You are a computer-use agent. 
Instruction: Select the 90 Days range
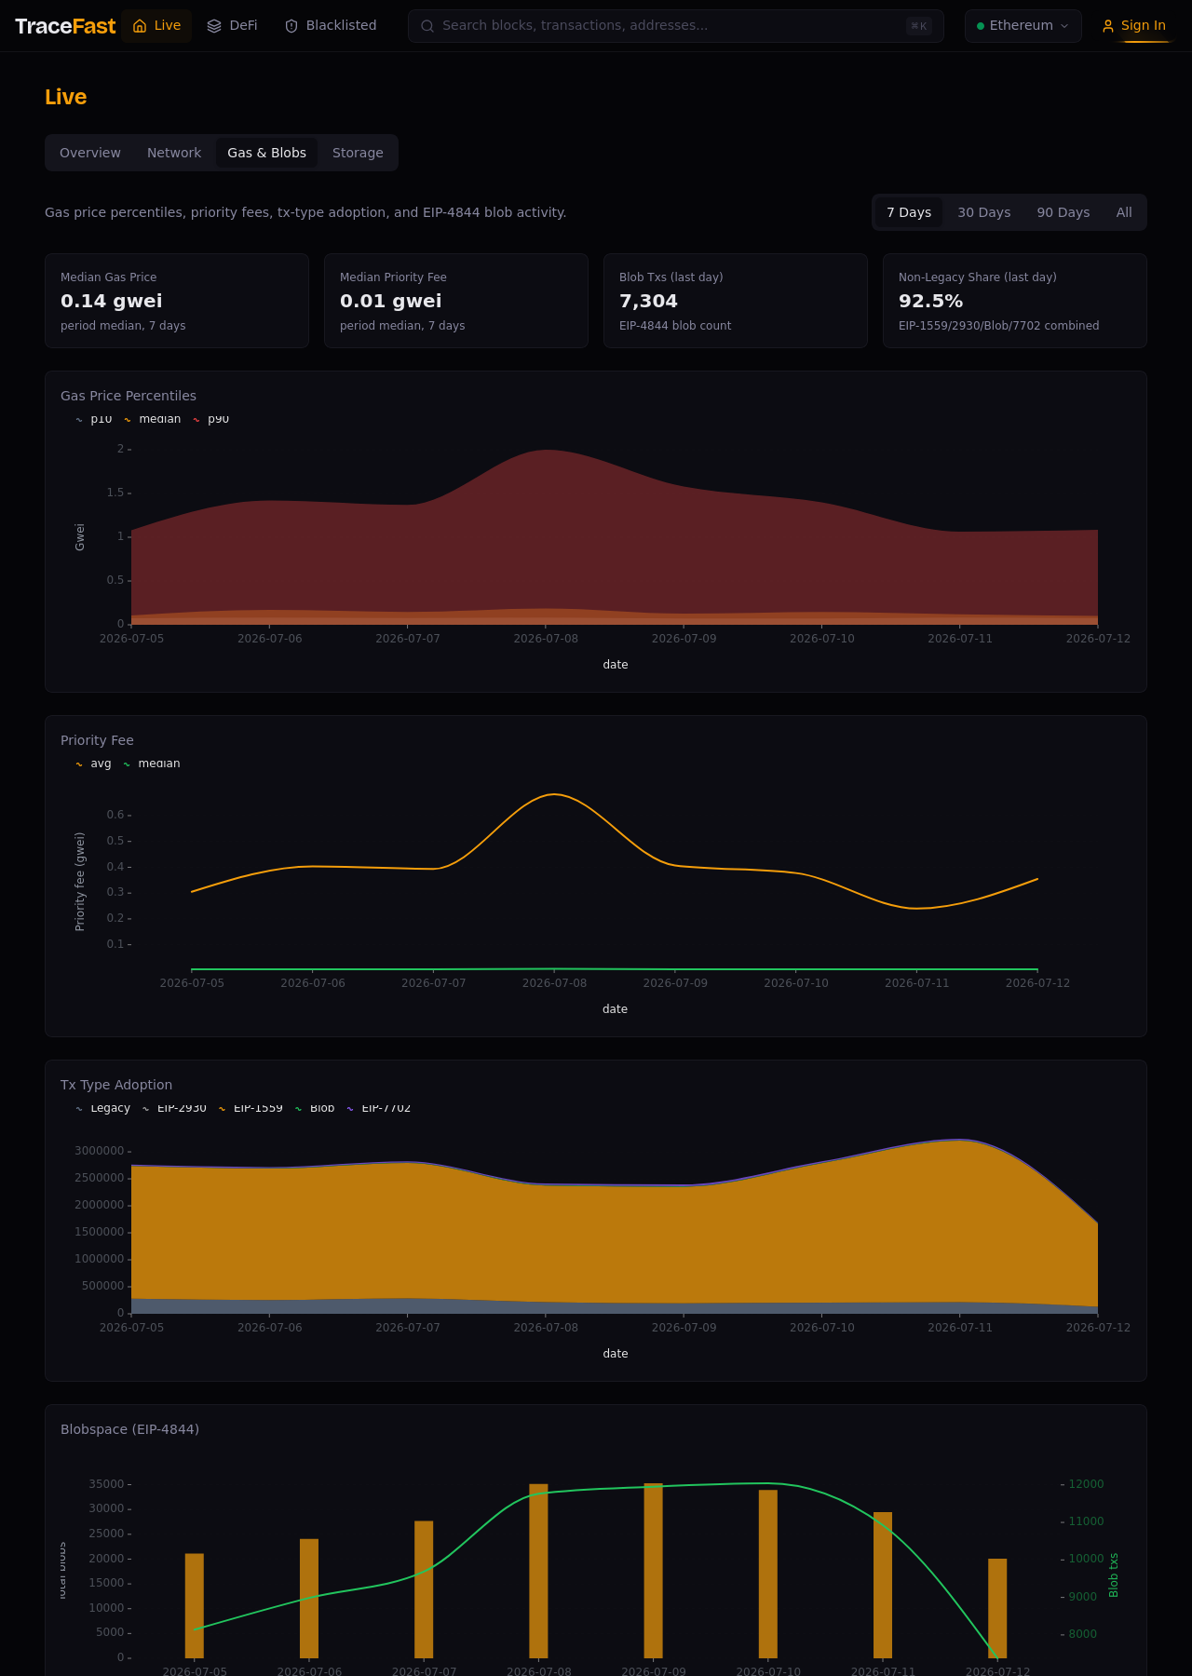(1063, 212)
